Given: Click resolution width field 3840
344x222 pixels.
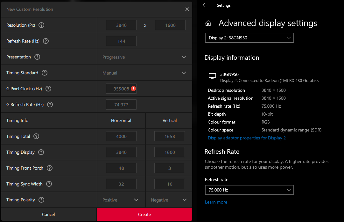Looking at the screenshot, I should click(x=121, y=25).
